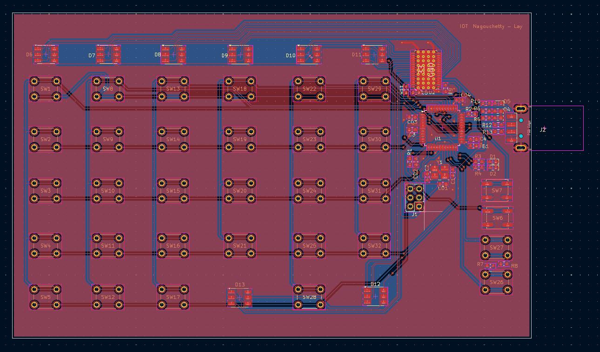Click the SW29 switch footprint

[374, 89]
